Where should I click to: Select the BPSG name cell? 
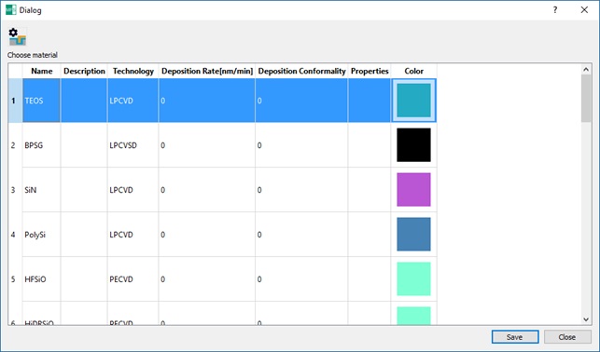click(41, 145)
